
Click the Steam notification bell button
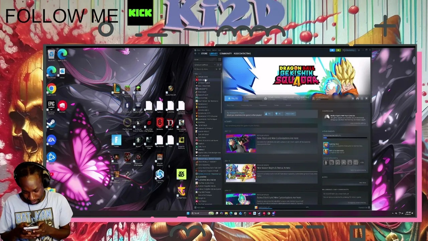coord(338,50)
